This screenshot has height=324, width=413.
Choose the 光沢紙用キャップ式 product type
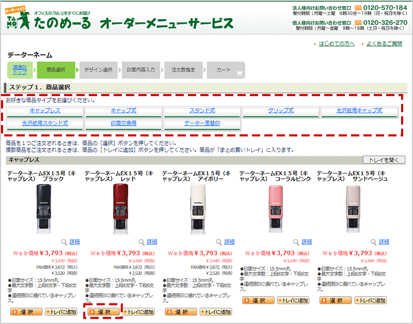[359, 111]
